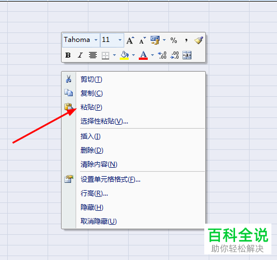Apply percent style formatting
Screen dimensions: 277x260
click(173, 40)
